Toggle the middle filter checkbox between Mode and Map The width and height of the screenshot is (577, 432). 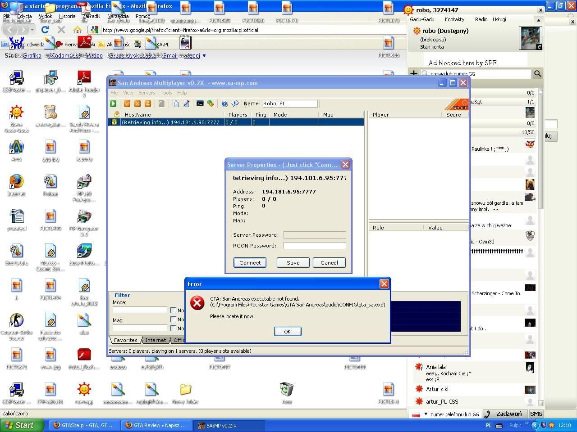click(173, 319)
